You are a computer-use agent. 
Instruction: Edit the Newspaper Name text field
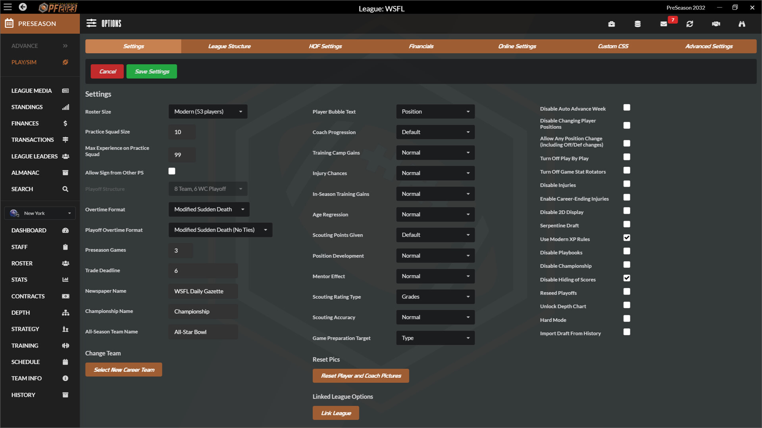203,291
